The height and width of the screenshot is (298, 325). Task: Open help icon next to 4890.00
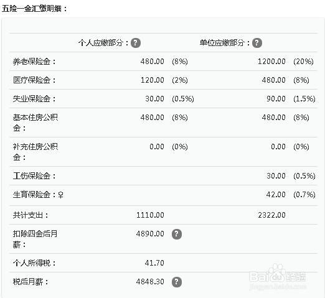177,234
